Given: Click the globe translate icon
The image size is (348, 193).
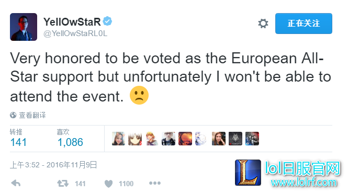Looking at the screenshot, I should tap(13, 115).
